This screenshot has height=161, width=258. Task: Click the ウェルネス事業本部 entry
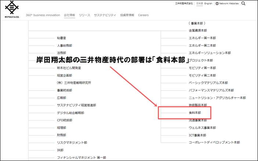pos(202,128)
